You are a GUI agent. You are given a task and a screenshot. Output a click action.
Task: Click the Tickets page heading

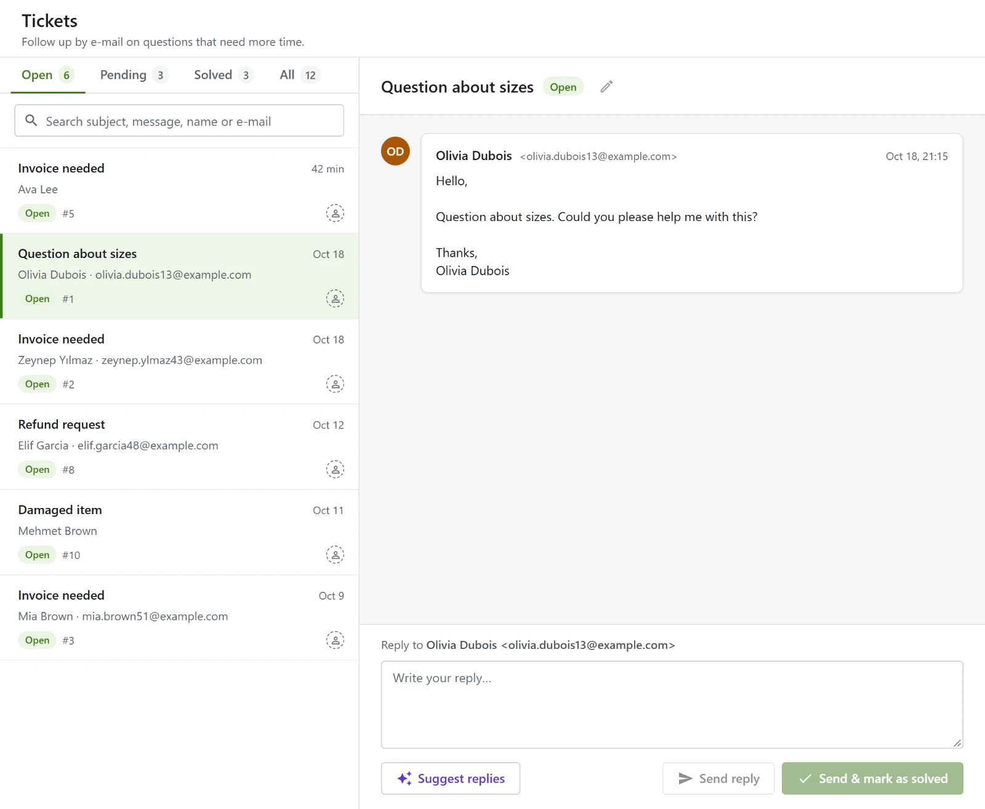pyautogui.click(x=50, y=21)
